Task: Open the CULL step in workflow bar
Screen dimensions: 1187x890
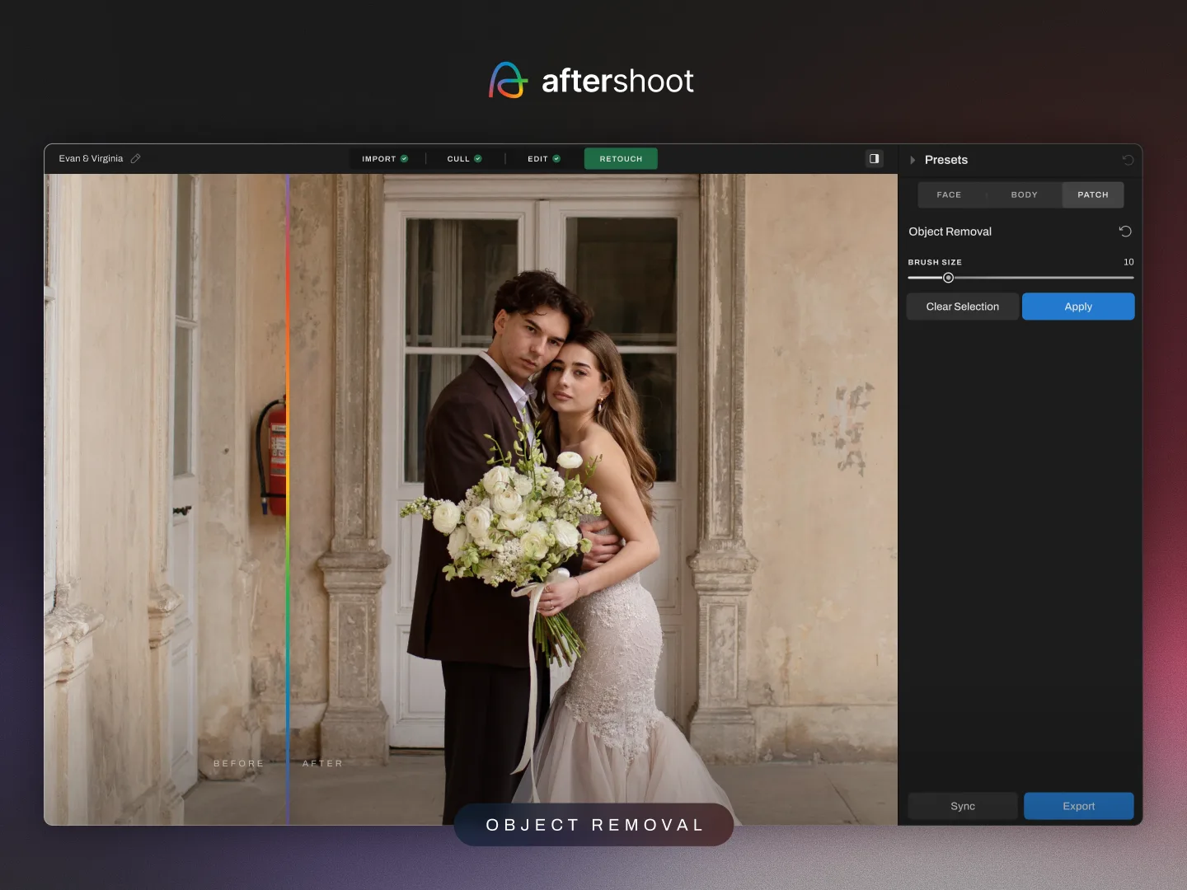Action: tap(458, 157)
